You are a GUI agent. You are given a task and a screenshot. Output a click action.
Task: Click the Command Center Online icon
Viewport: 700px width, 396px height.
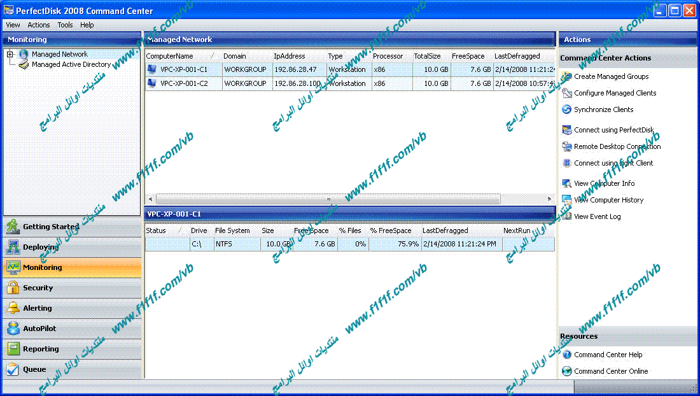point(566,371)
